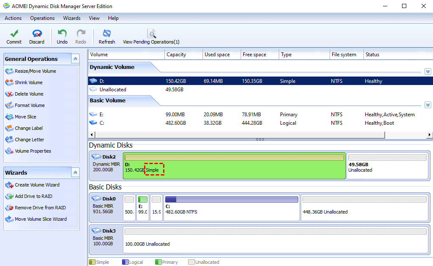This screenshot has height=266, width=433.
Task: Click Add Drive to RAID
Action: pos(33,196)
